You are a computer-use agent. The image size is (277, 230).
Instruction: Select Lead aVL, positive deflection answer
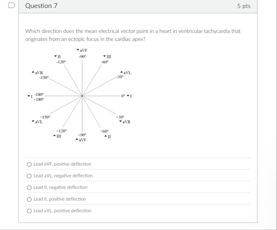click(29, 211)
